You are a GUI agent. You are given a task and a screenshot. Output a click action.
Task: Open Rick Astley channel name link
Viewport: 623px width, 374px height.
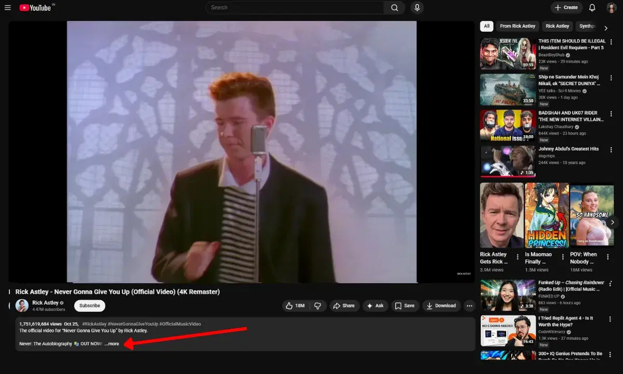tap(45, 303)
